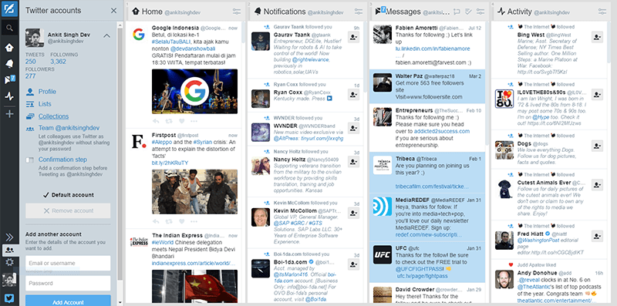
Task: Reply to the Firstpost tweet
Action: click(x=156, y=221)
